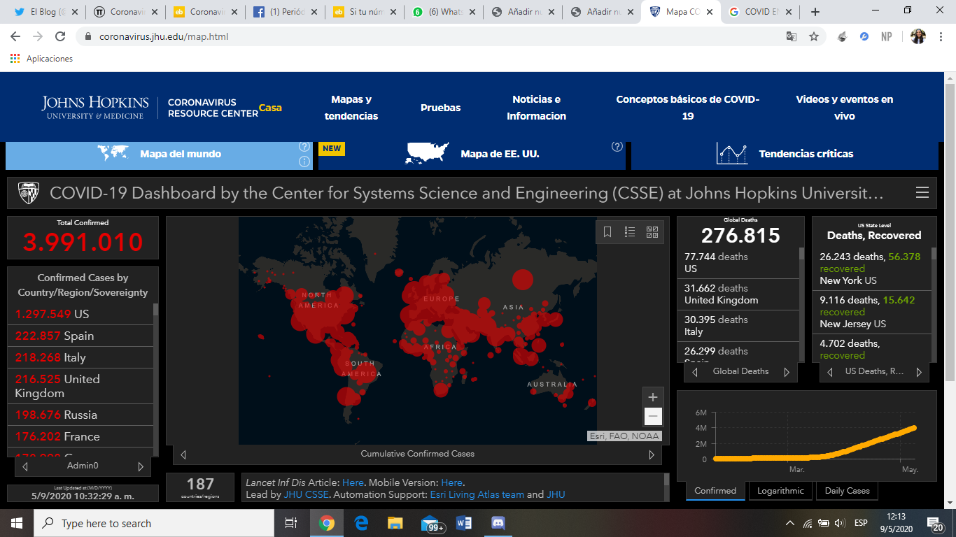Switch to the Mapa del mundo tab
This screenshot has width=956, height=537.
click(159, 155)
